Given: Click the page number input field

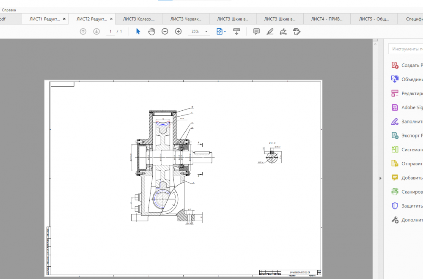Looking at the screenshot, I should pos(111,31).
